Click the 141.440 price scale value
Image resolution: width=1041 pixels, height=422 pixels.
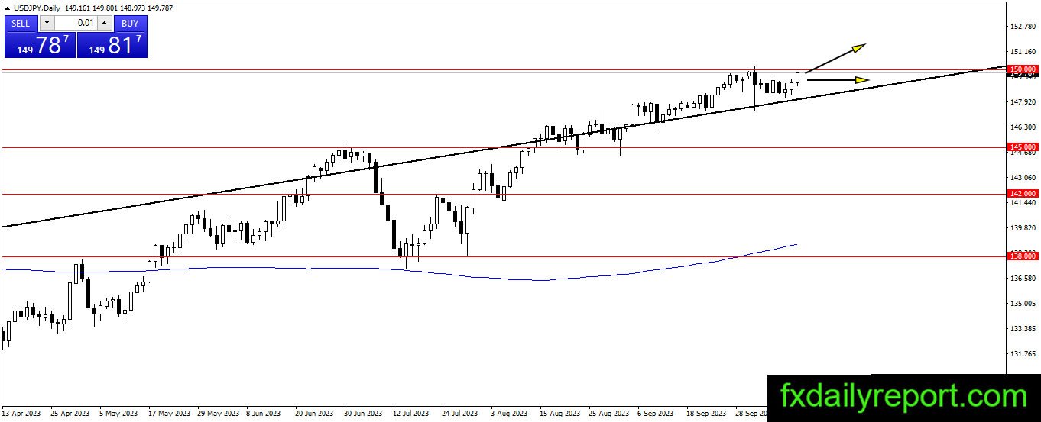pyautogui.click(x=1023, y=203)
